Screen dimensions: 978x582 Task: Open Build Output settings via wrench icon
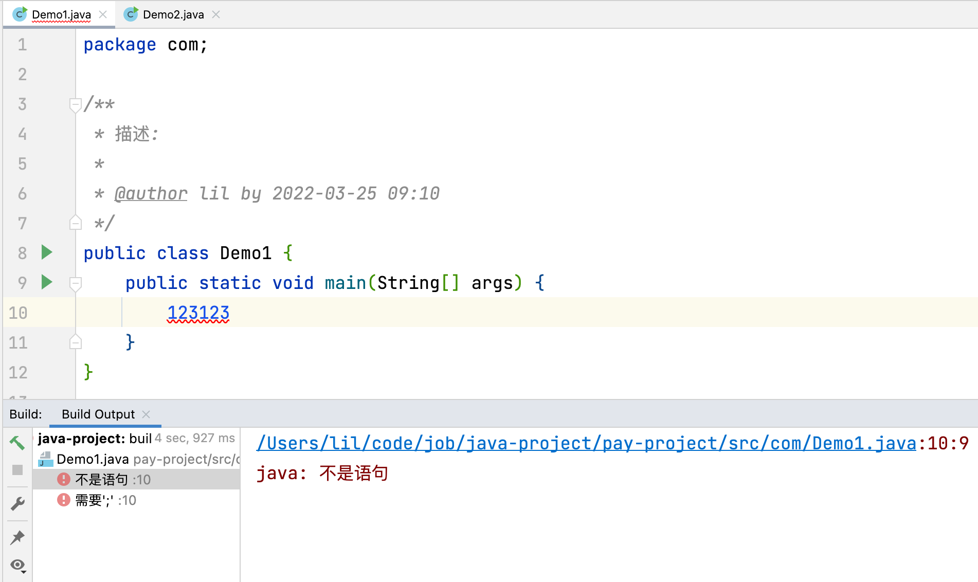click(x=17, y=503)
